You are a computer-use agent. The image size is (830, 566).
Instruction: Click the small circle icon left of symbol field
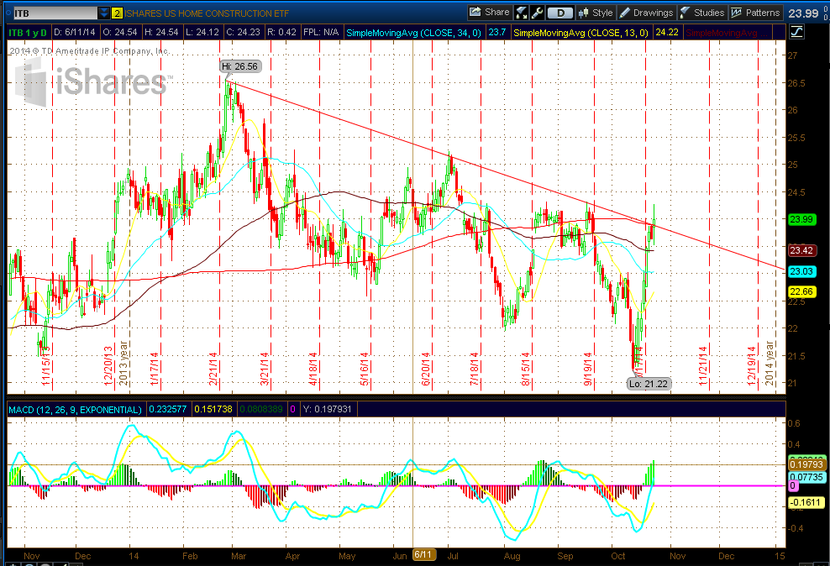pos(8,13)
